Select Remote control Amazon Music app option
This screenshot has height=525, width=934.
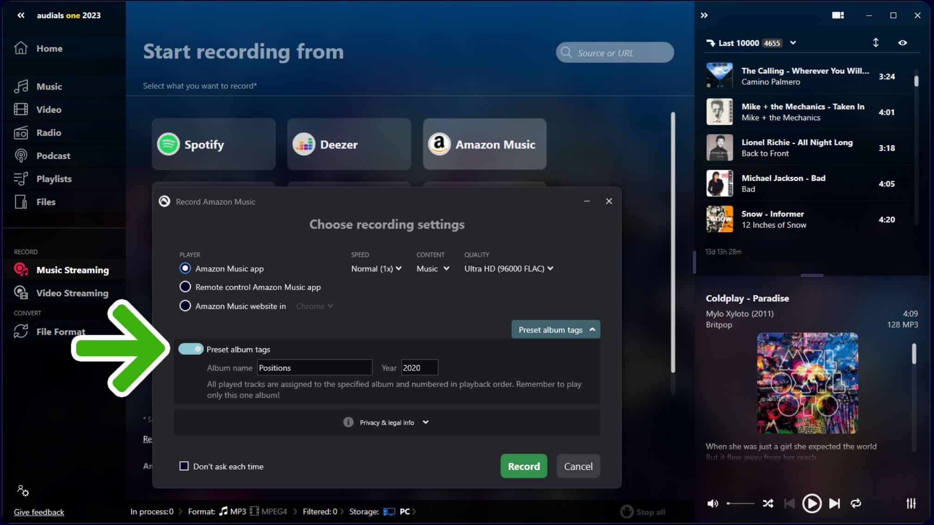coord(185,287)
